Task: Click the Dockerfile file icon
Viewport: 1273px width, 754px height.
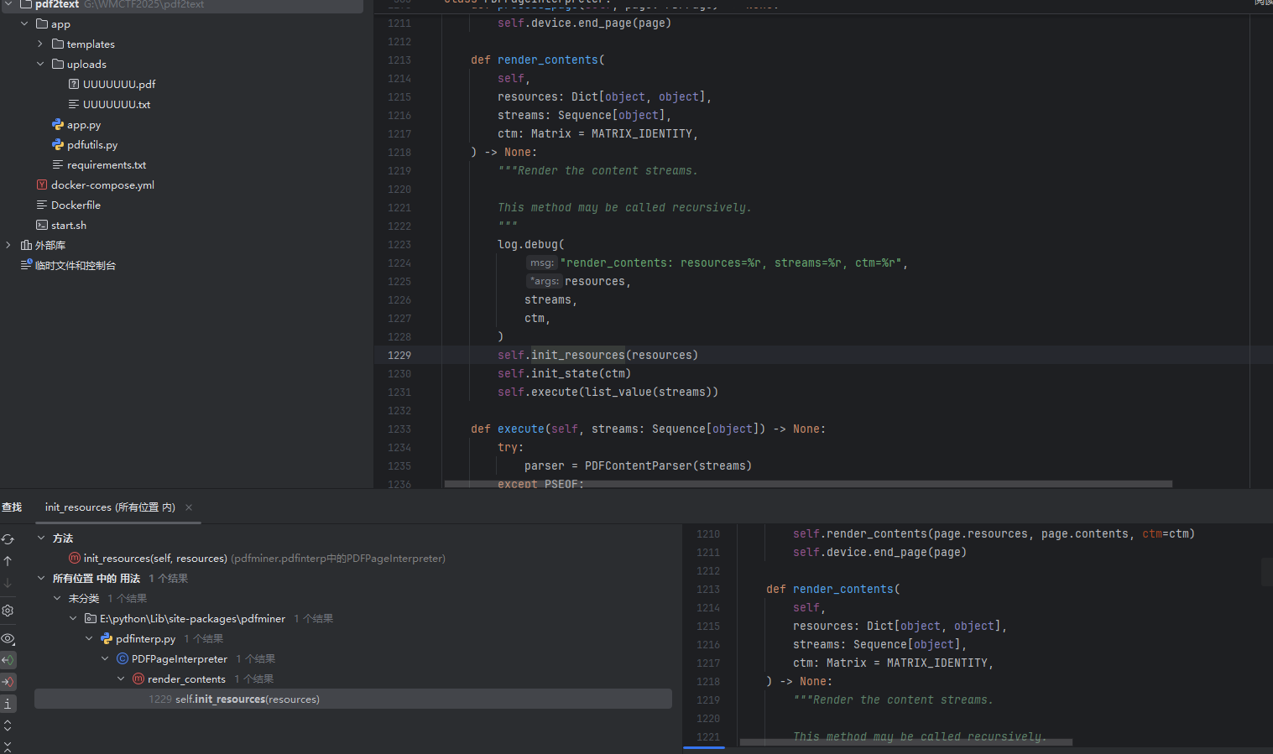Action: click(x=42, y=205)
